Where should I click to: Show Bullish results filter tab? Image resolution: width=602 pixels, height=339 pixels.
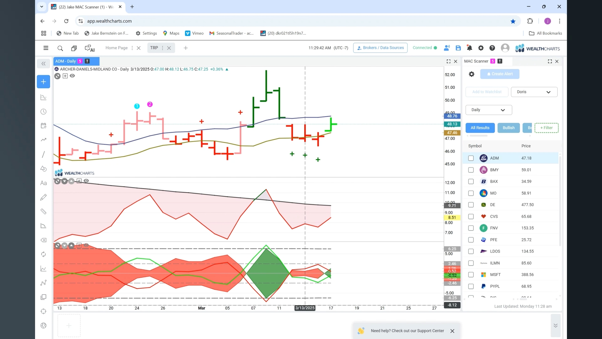(509, 128)
